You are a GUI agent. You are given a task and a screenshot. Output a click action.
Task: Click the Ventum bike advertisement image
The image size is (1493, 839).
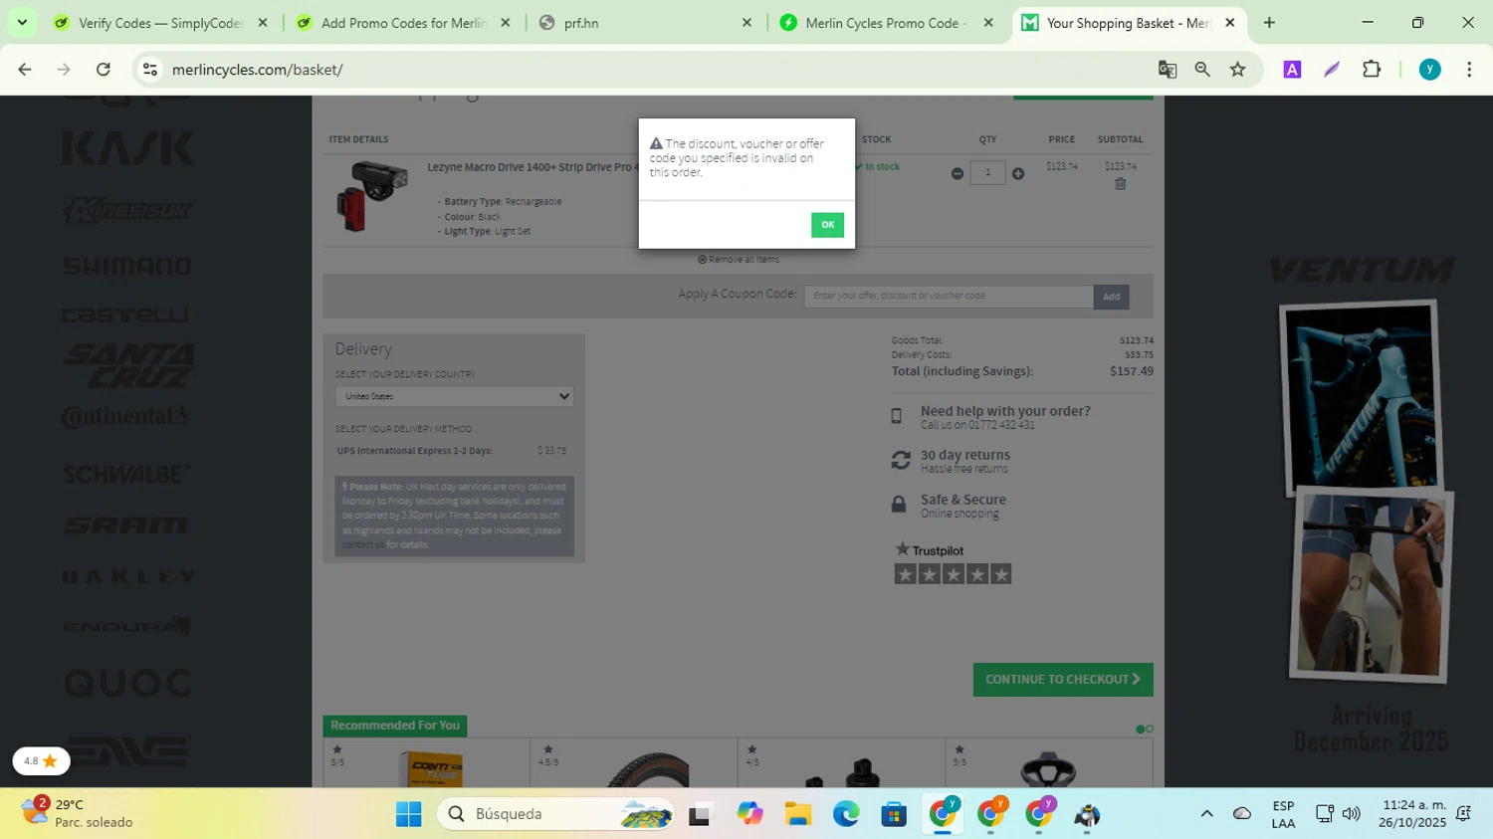tap(1365, 493)
